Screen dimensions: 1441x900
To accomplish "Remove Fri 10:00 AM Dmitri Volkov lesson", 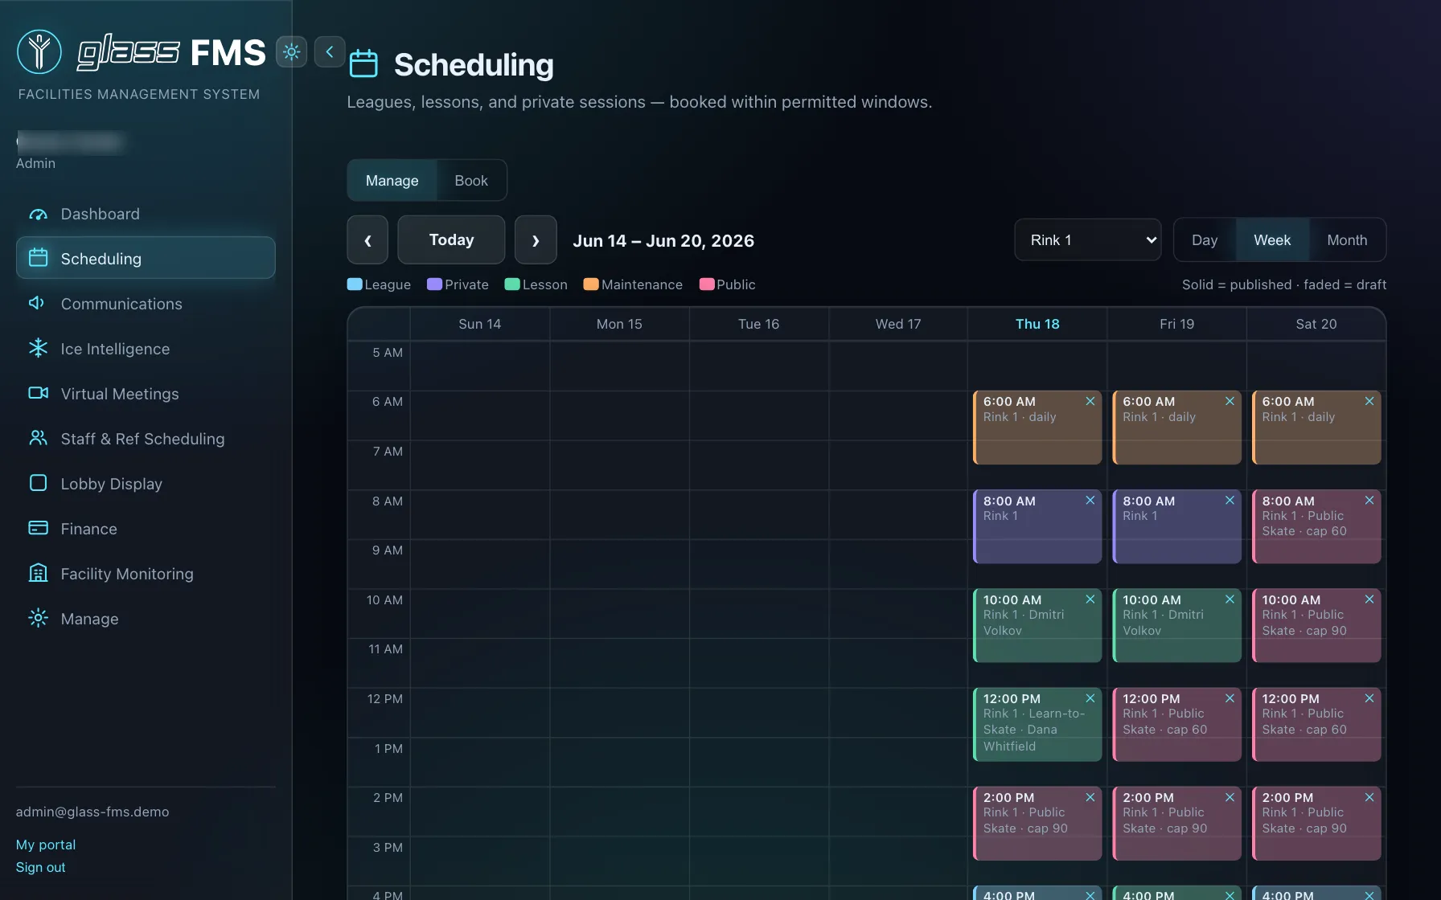I will [1230, 599].
